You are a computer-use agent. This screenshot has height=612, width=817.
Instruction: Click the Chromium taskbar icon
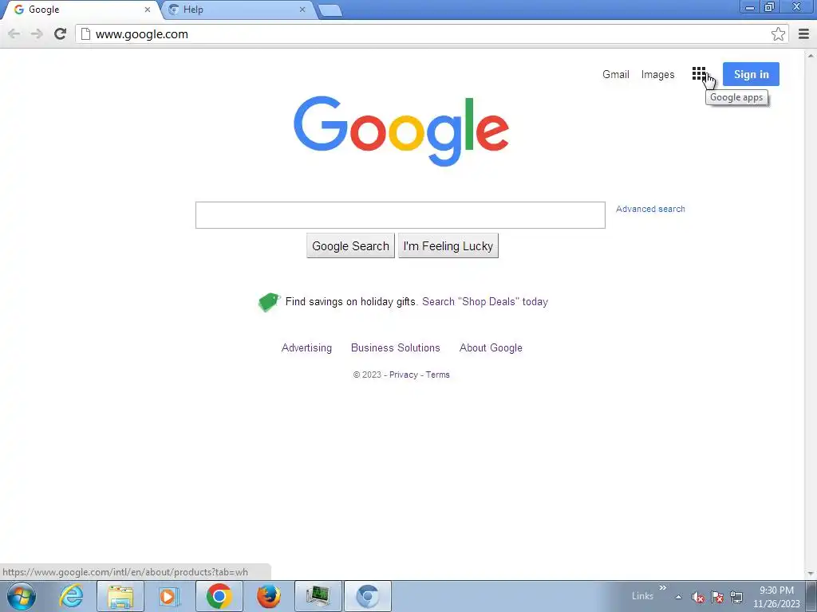pos(368,596)
